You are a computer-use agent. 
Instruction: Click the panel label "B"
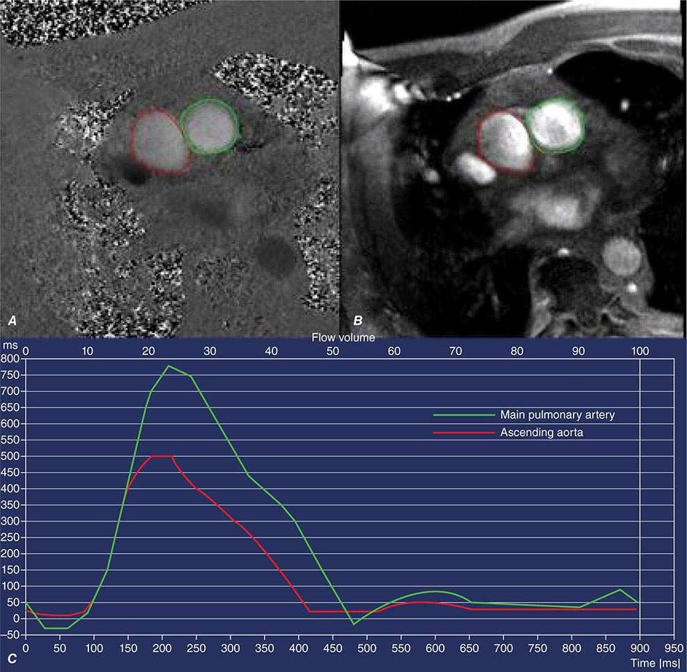click(358, 320)
